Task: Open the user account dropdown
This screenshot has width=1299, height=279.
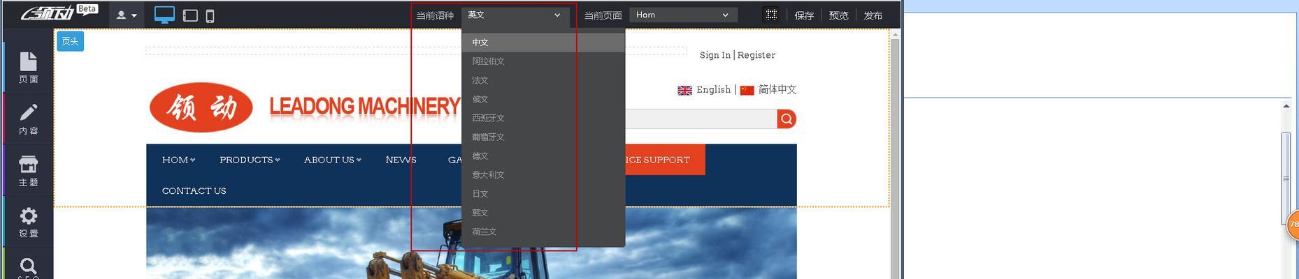Action: pos(127,15)
